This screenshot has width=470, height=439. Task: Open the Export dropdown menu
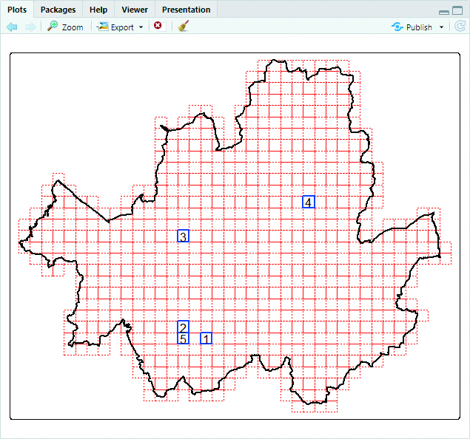point(121,27)
